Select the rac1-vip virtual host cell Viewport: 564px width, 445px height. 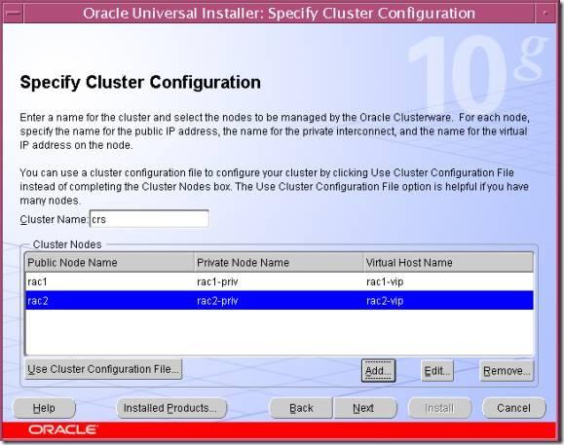[x=448, y=281]
